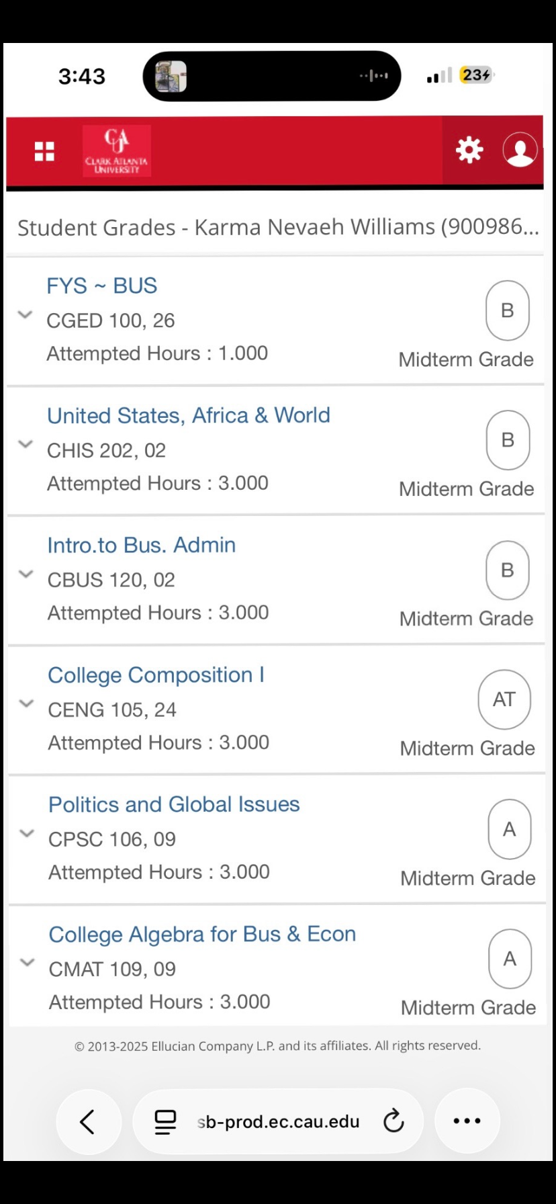Image resolution: width=556 pixels, height=1204 pixels.
Task: Expand the College Algebra for Bus & Econ row
Action: pos(27,962)
